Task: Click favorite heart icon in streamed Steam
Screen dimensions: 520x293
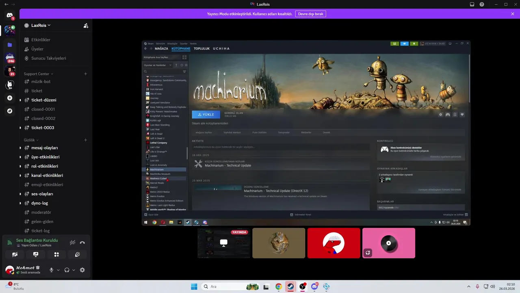Action: click(x=462, y=115)
